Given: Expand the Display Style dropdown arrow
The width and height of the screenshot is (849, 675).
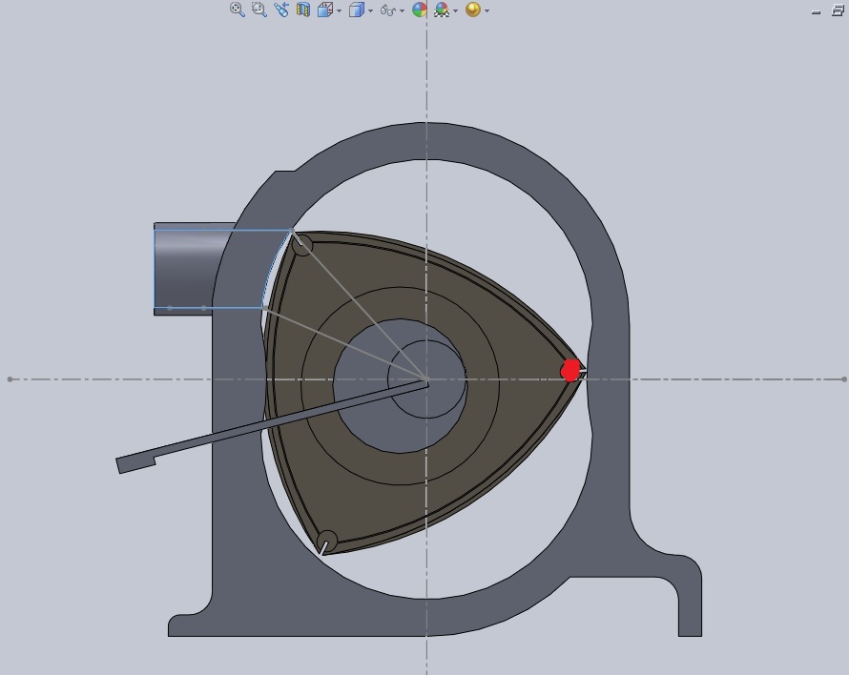Looking at the screenshot, I should pos(370,11).
